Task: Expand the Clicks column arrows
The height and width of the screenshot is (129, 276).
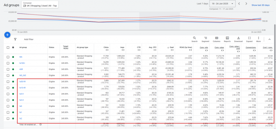Action: 107,50
